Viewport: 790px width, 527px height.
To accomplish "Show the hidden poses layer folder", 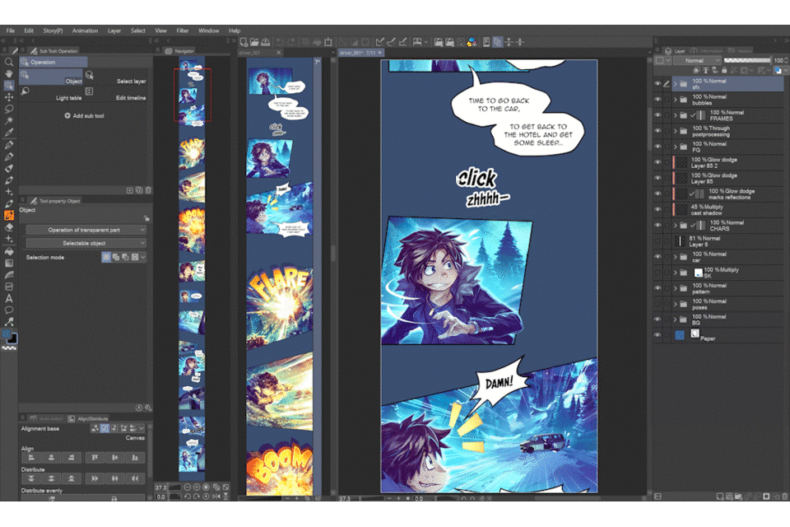I will (658, 304).
